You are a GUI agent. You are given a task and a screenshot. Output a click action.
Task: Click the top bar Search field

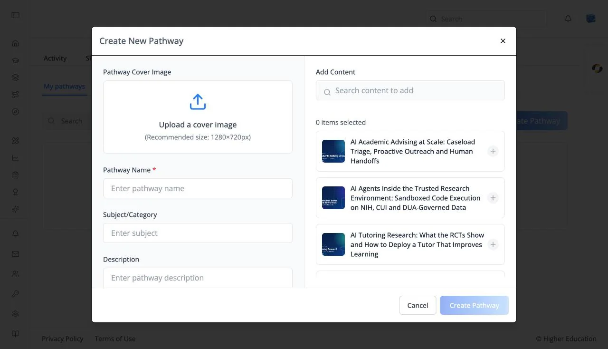tap(486, 19)
